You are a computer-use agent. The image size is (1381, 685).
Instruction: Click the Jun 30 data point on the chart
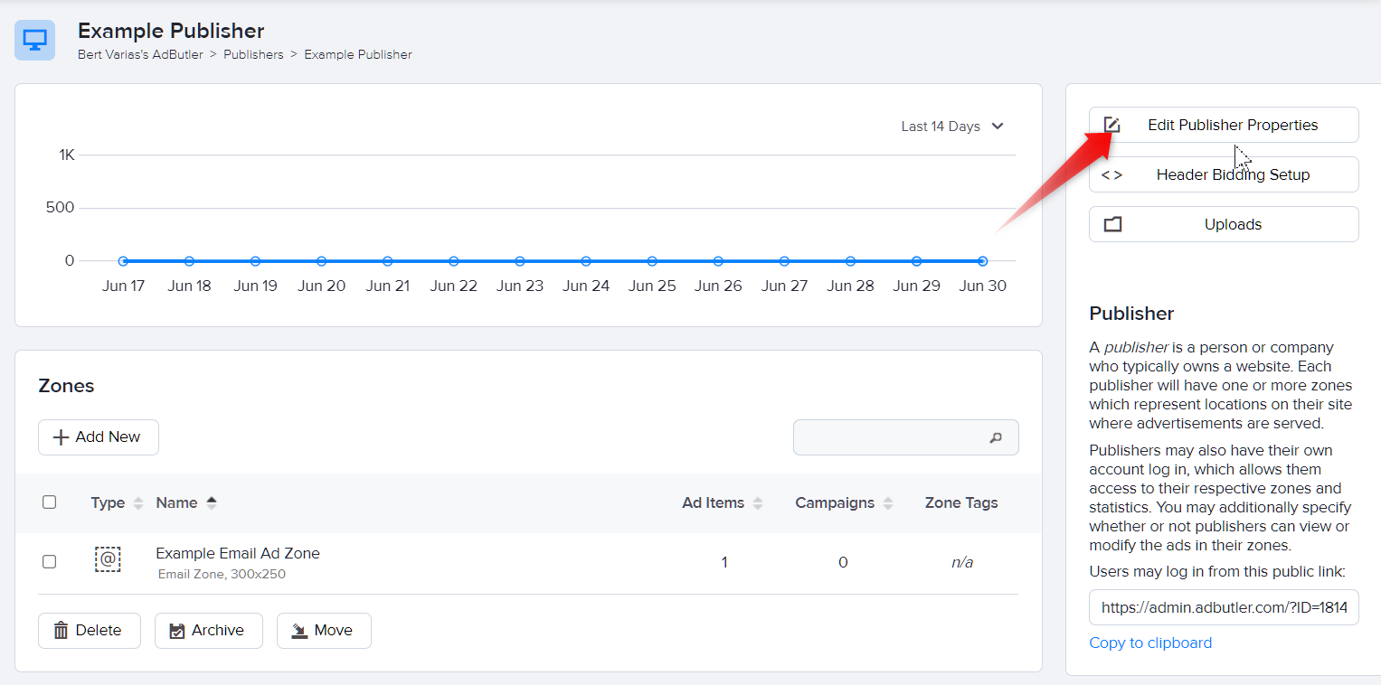(x=982, y=260)
